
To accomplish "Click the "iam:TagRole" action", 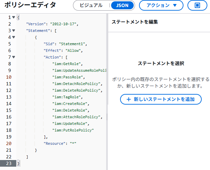I will point(66,97).
